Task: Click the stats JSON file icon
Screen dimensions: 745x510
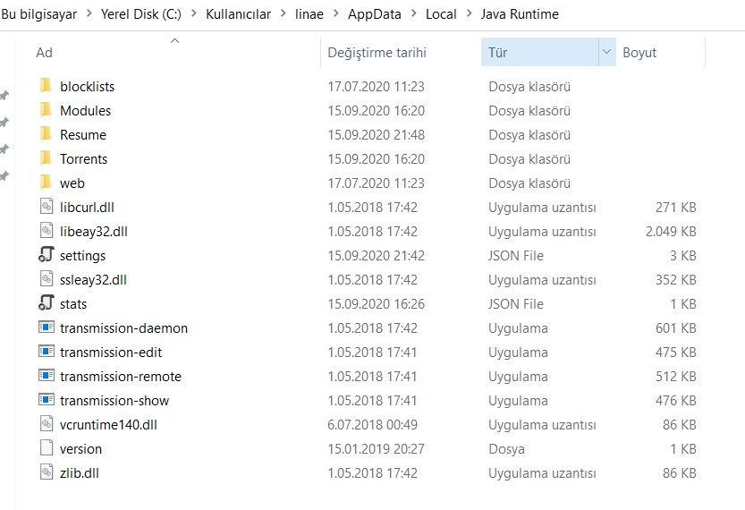Action: pyautogui.click(x=47, y=303)
